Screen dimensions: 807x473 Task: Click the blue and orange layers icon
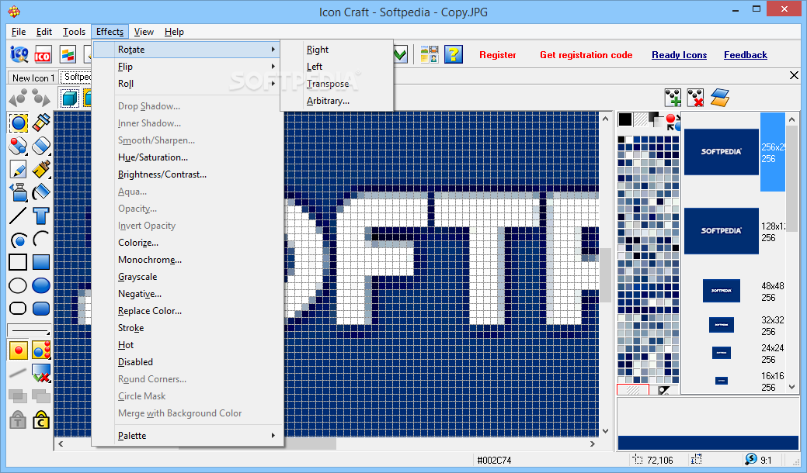(719, 98)
